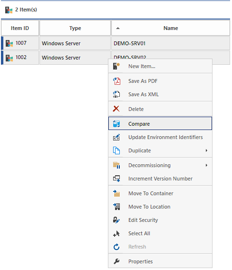Click the Increment Version Number icon
This screenshot has width=232, height=270.
click(x=116, y=179)
